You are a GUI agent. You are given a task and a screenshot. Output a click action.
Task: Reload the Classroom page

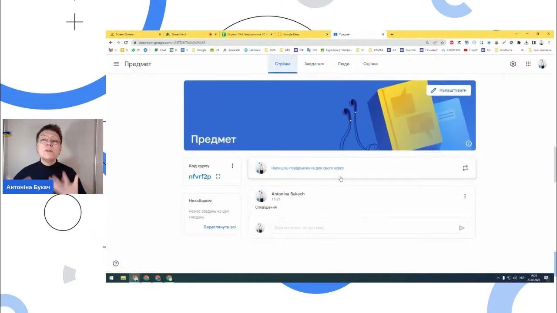(x=126, y=43)
